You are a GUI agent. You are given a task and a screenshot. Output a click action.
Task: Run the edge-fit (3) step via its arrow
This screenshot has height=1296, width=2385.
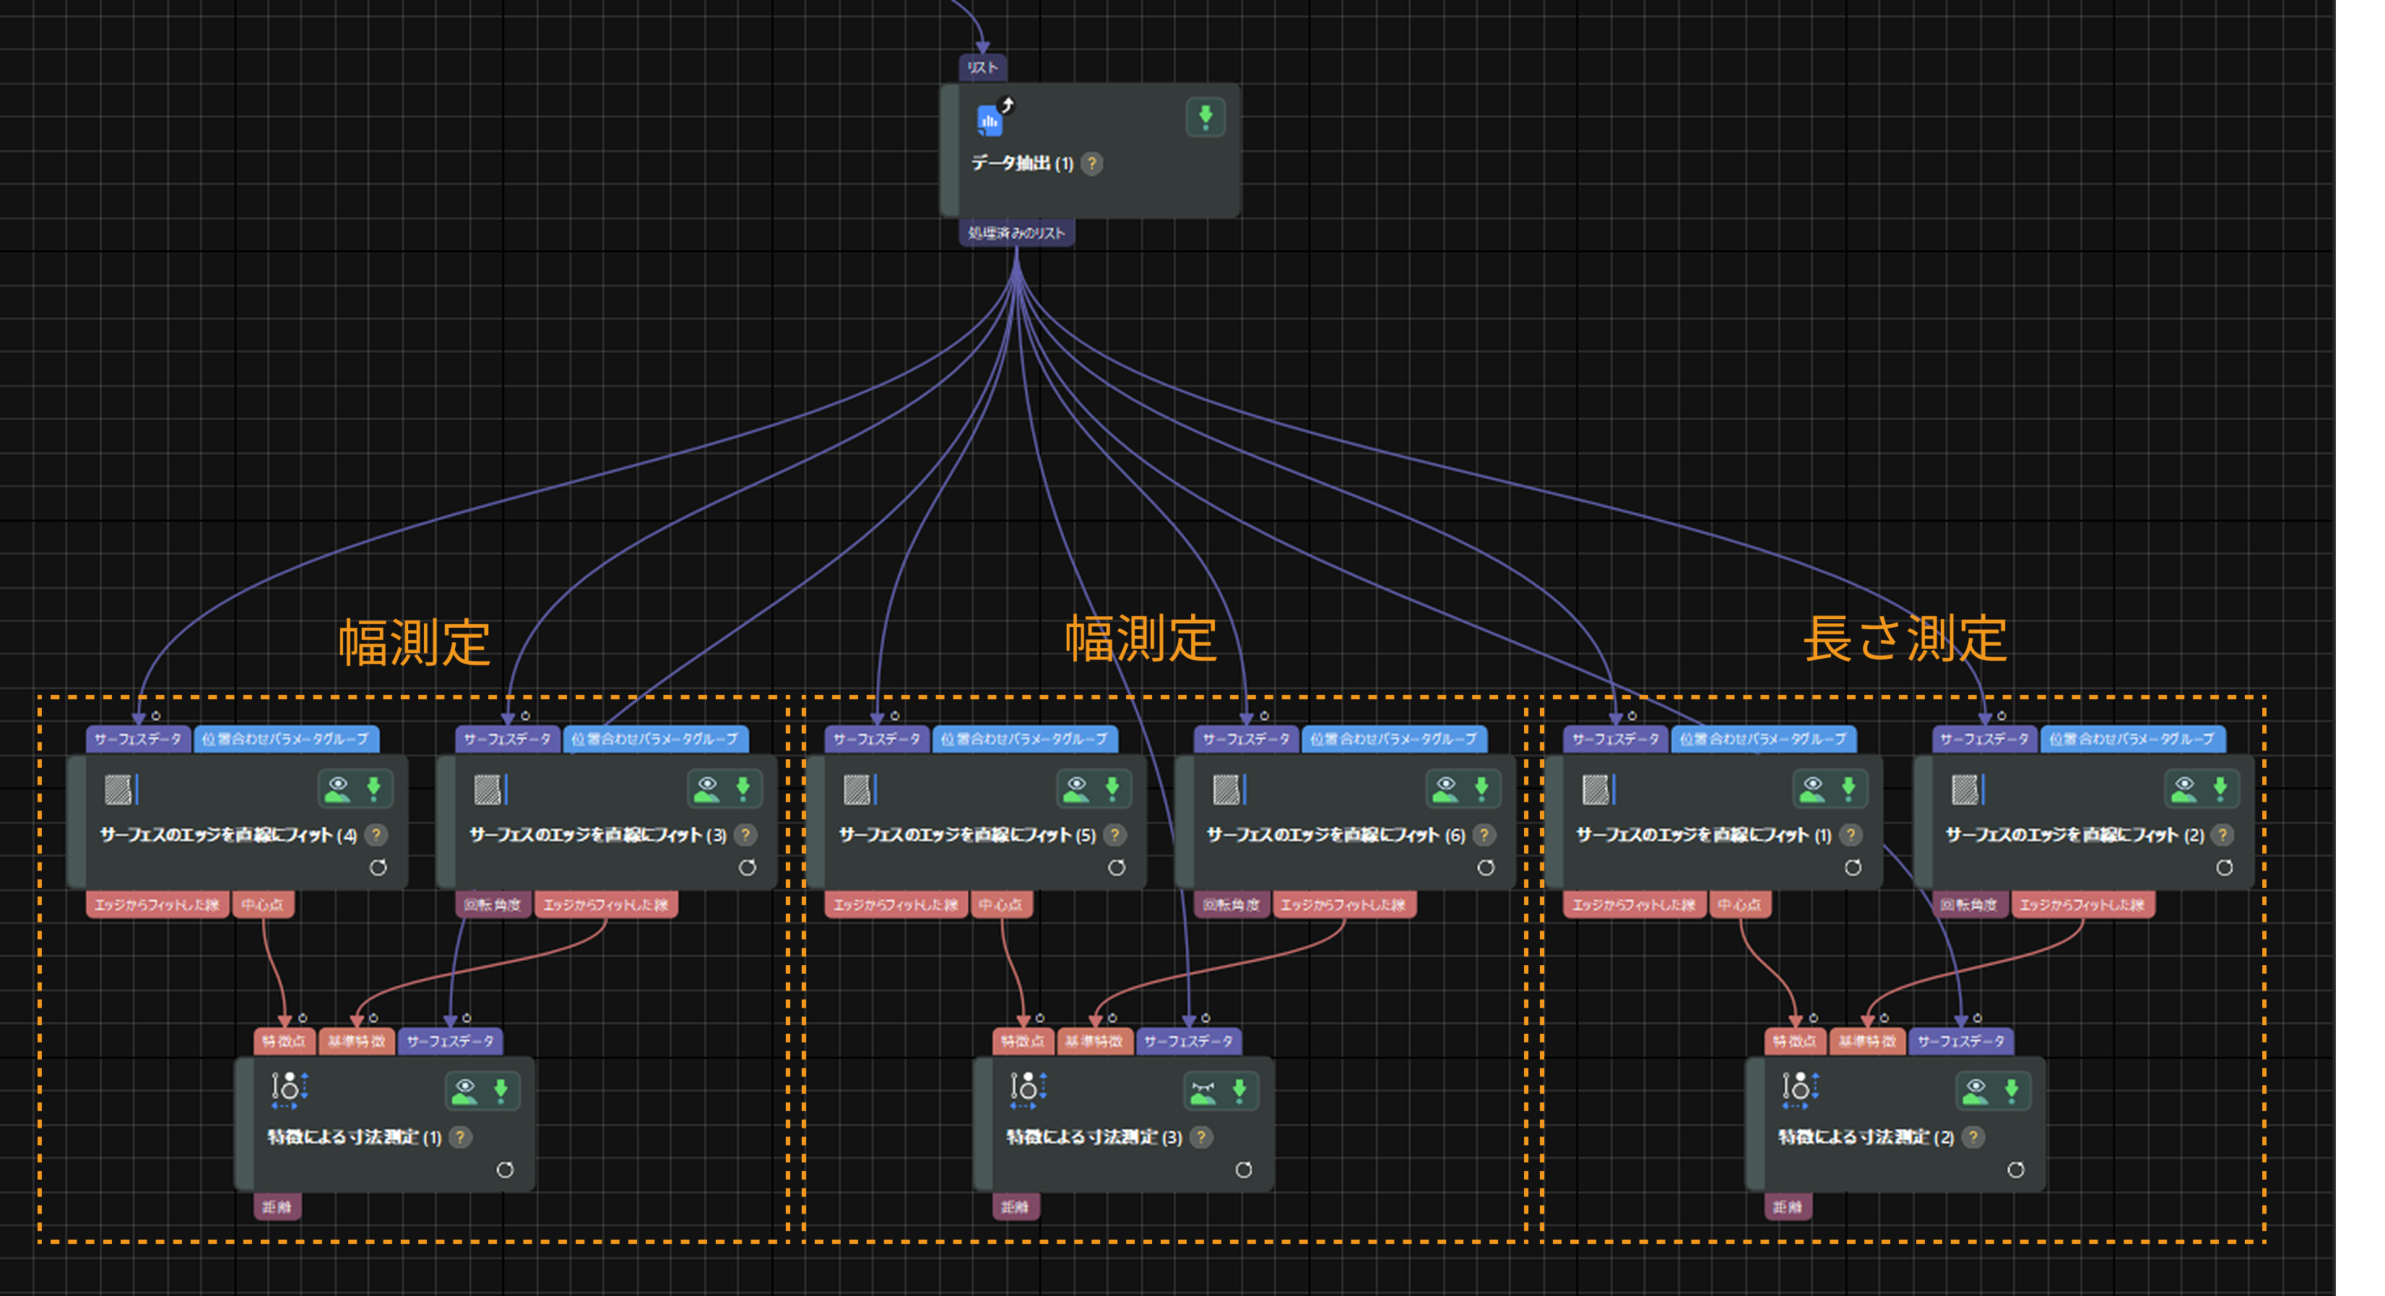pos(743,789)
